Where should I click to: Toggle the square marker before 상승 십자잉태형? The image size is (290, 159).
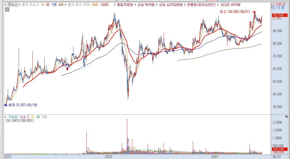pos(157,5)
